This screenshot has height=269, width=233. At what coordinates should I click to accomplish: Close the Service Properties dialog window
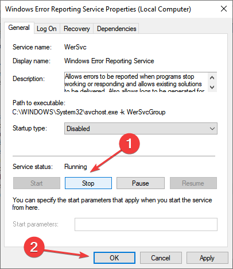pos(224,9)
